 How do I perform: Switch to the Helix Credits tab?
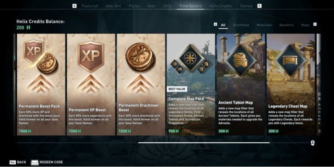pos(221,6)
